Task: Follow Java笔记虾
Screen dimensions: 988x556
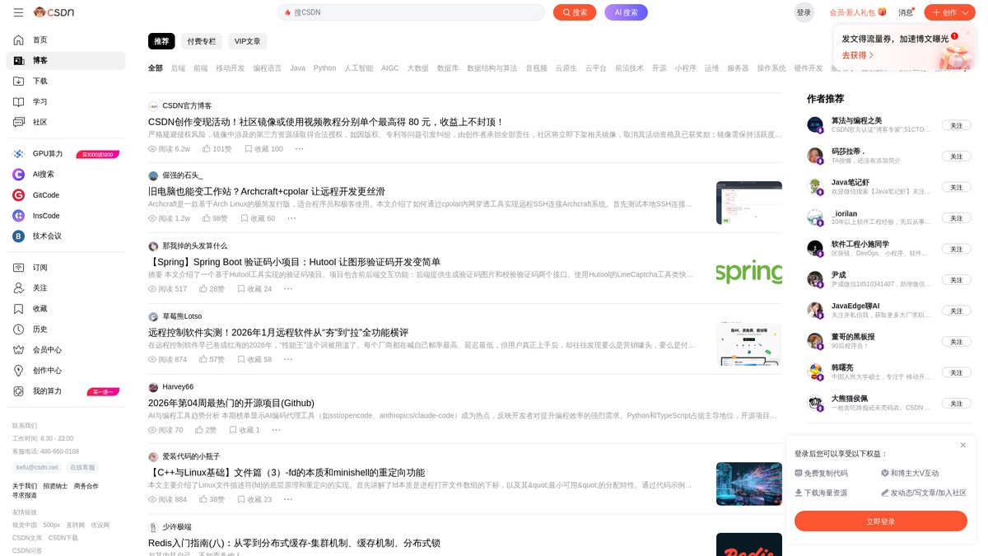Action: 957,187
